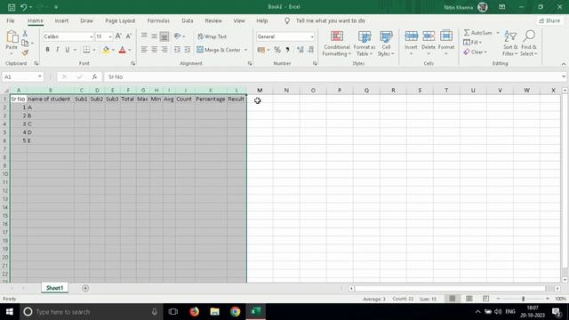
Task: Click the Paste clipboard icon
Action: pos(12,37)
